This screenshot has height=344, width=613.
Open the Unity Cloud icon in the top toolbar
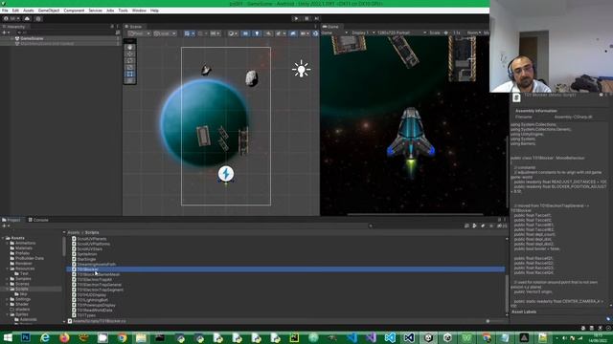point(27,18)
